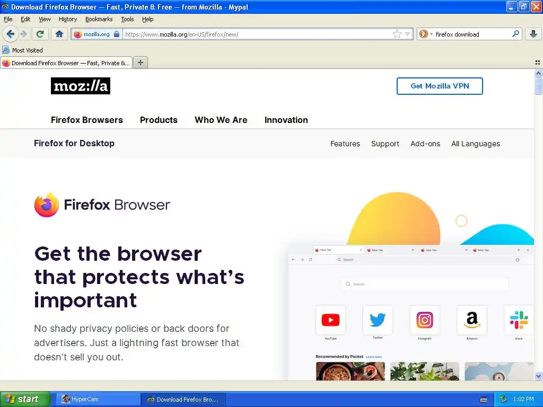
Task: Open the Help menu
Action: click(147, 19)
